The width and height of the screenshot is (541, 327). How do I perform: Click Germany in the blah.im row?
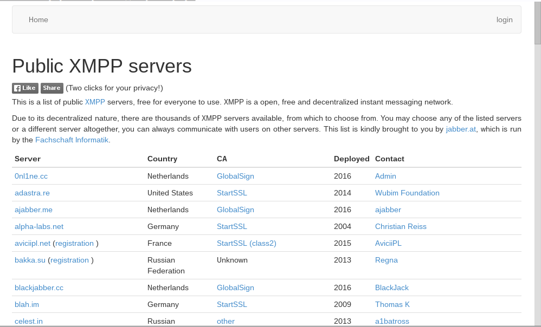(163, 305)
